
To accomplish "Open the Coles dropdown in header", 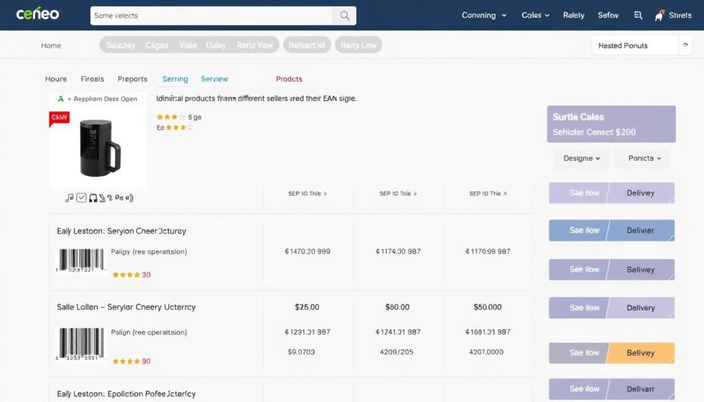I will pos(535,15).
